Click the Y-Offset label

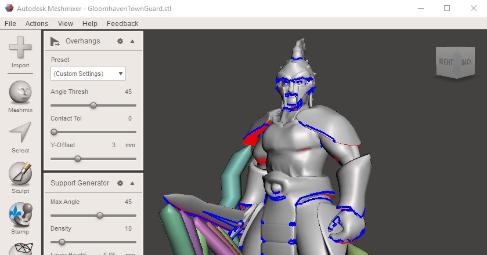click(x=63, y=145)
